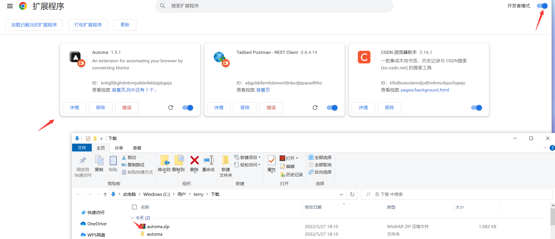Screen dimensions: 555x239
Task: Select 快速访问 in the navigation pane
Action: pos(93,212)
